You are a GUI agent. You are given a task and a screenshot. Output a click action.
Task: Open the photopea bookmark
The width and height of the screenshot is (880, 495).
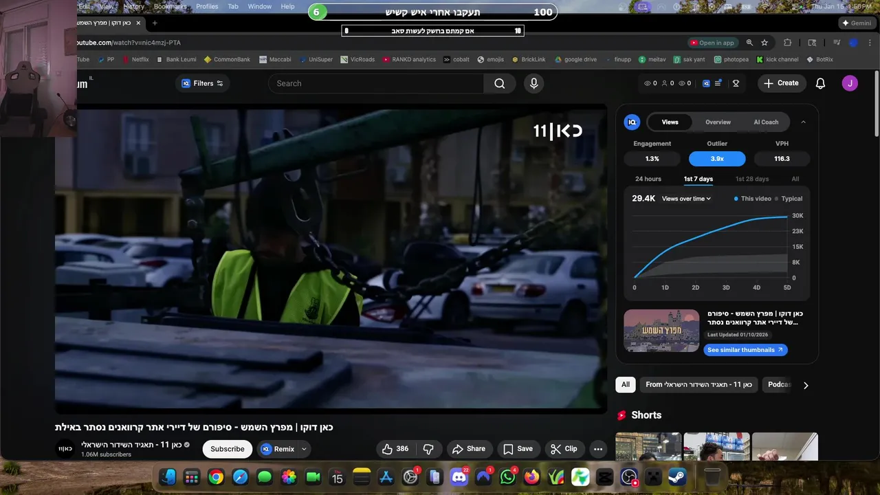[731, 60]
